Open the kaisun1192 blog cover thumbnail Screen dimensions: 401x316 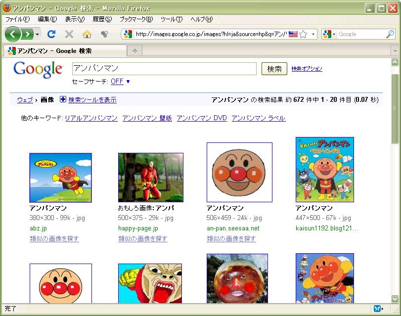click(x=325, y=170)
